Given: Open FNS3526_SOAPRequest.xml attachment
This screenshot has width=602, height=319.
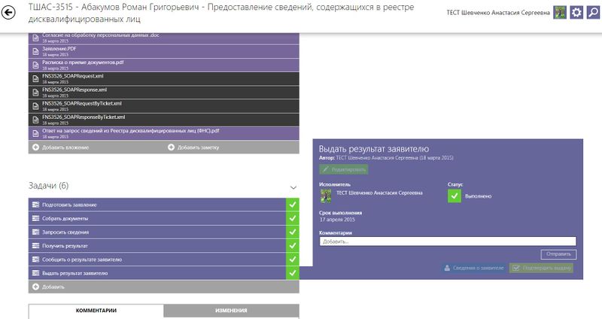Looking at the screenshot, I should (163, 79).
